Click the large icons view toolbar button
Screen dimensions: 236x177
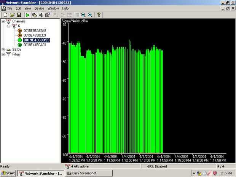click(x=56, y=15)
